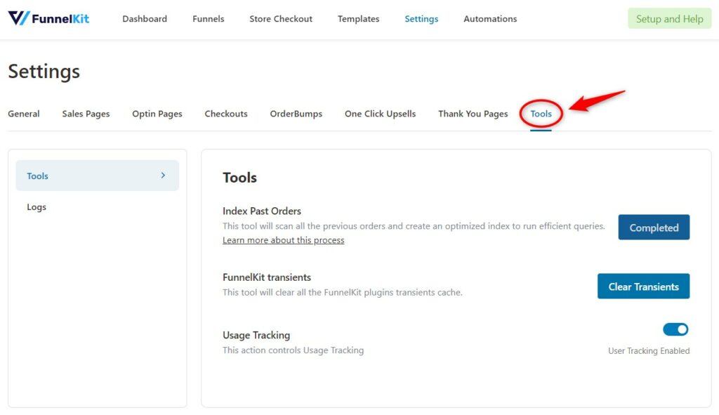Click the chevron on the Tools sidebar item
The width and height of the screenshot is (719, 415).
tap(163, 175)
